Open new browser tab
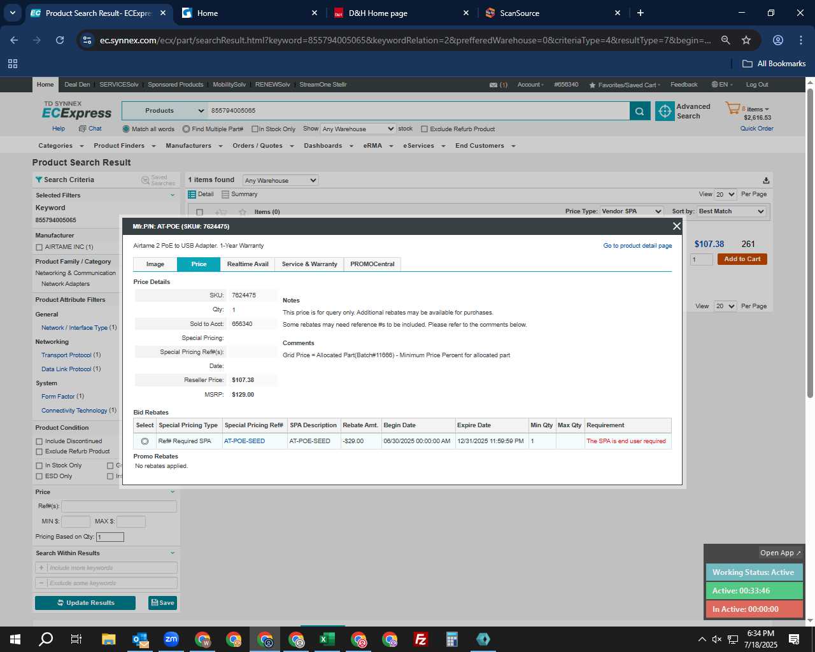This screenshot has height=652, width=815. tap(640, 13)
